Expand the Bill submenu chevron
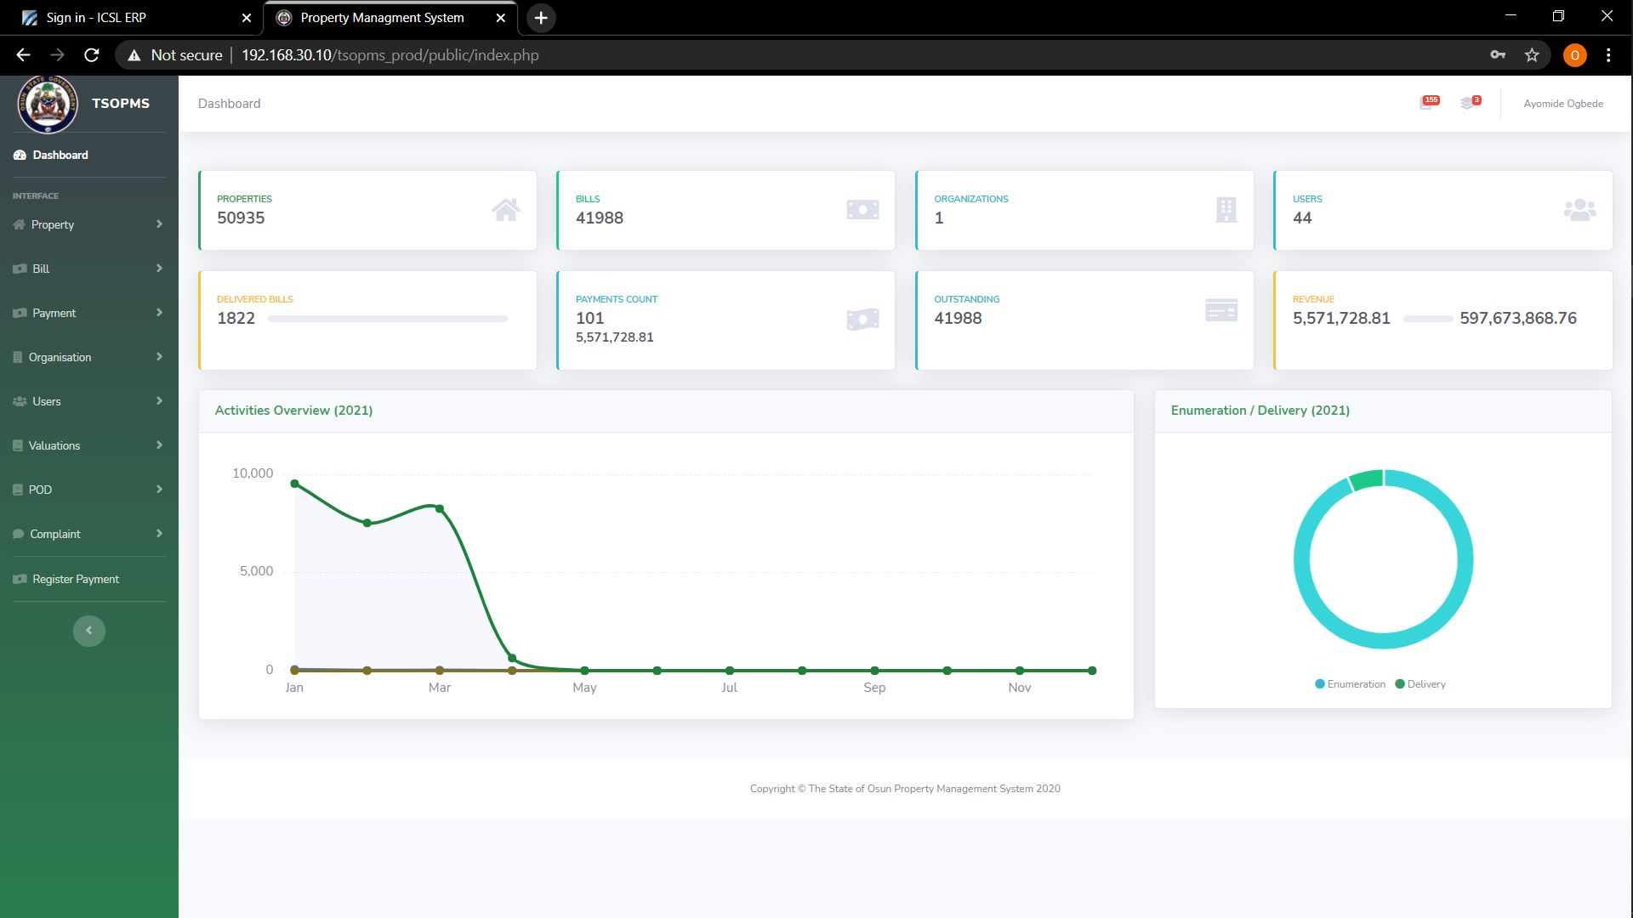Screen dimensions: 1633x918 click(159, 269)
